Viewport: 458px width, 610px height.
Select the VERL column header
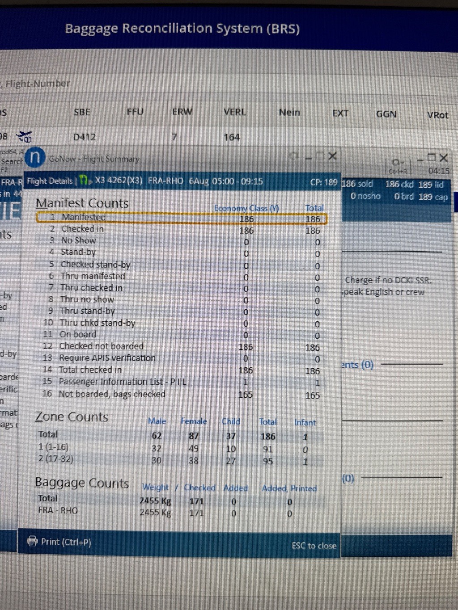(235, 112)
